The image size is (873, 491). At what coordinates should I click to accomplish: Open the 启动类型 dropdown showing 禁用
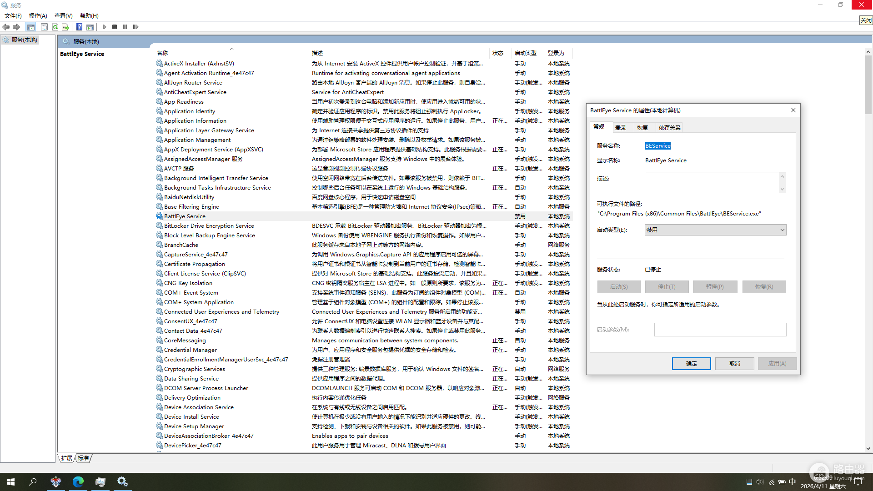coord(715,230)
